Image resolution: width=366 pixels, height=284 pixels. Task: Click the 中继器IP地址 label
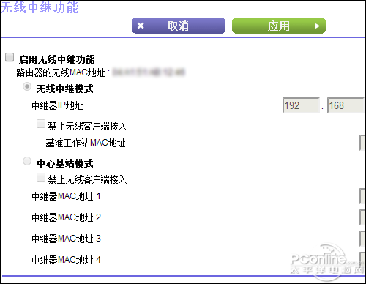(57, 105)
